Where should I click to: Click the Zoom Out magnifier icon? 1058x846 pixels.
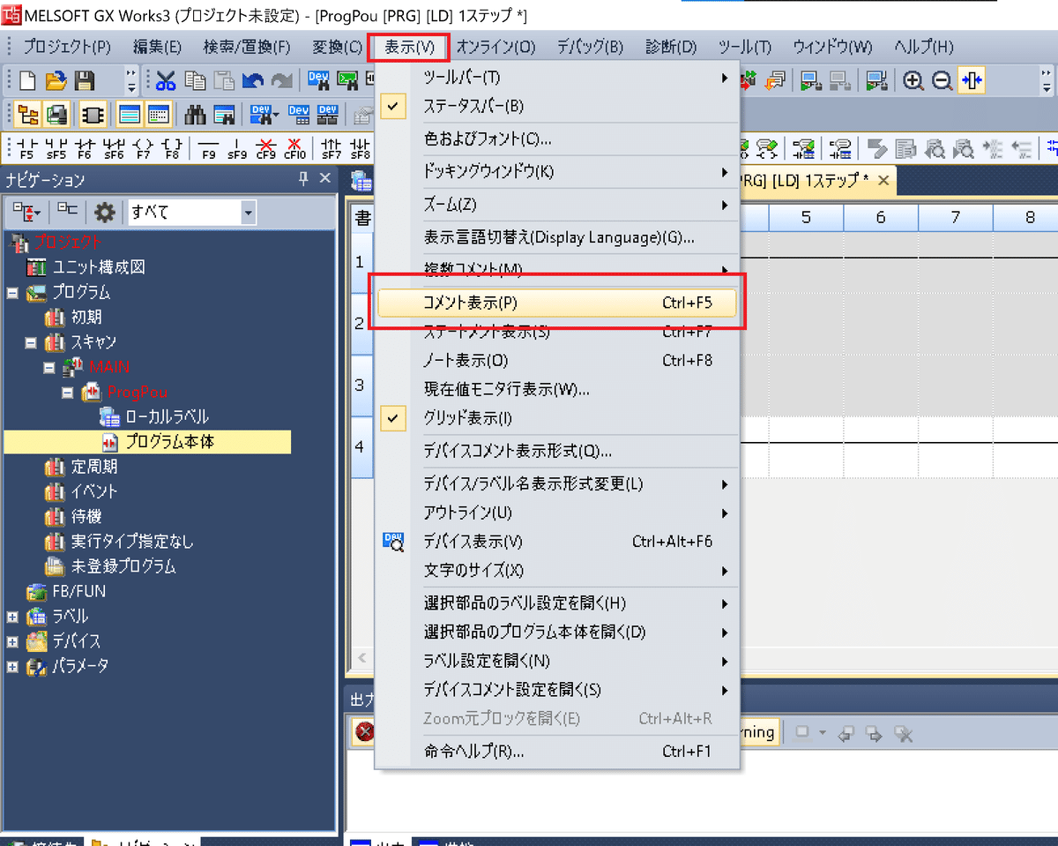(x=942, y=81)
